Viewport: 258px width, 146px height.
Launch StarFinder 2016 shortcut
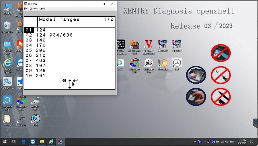point(134,66)
